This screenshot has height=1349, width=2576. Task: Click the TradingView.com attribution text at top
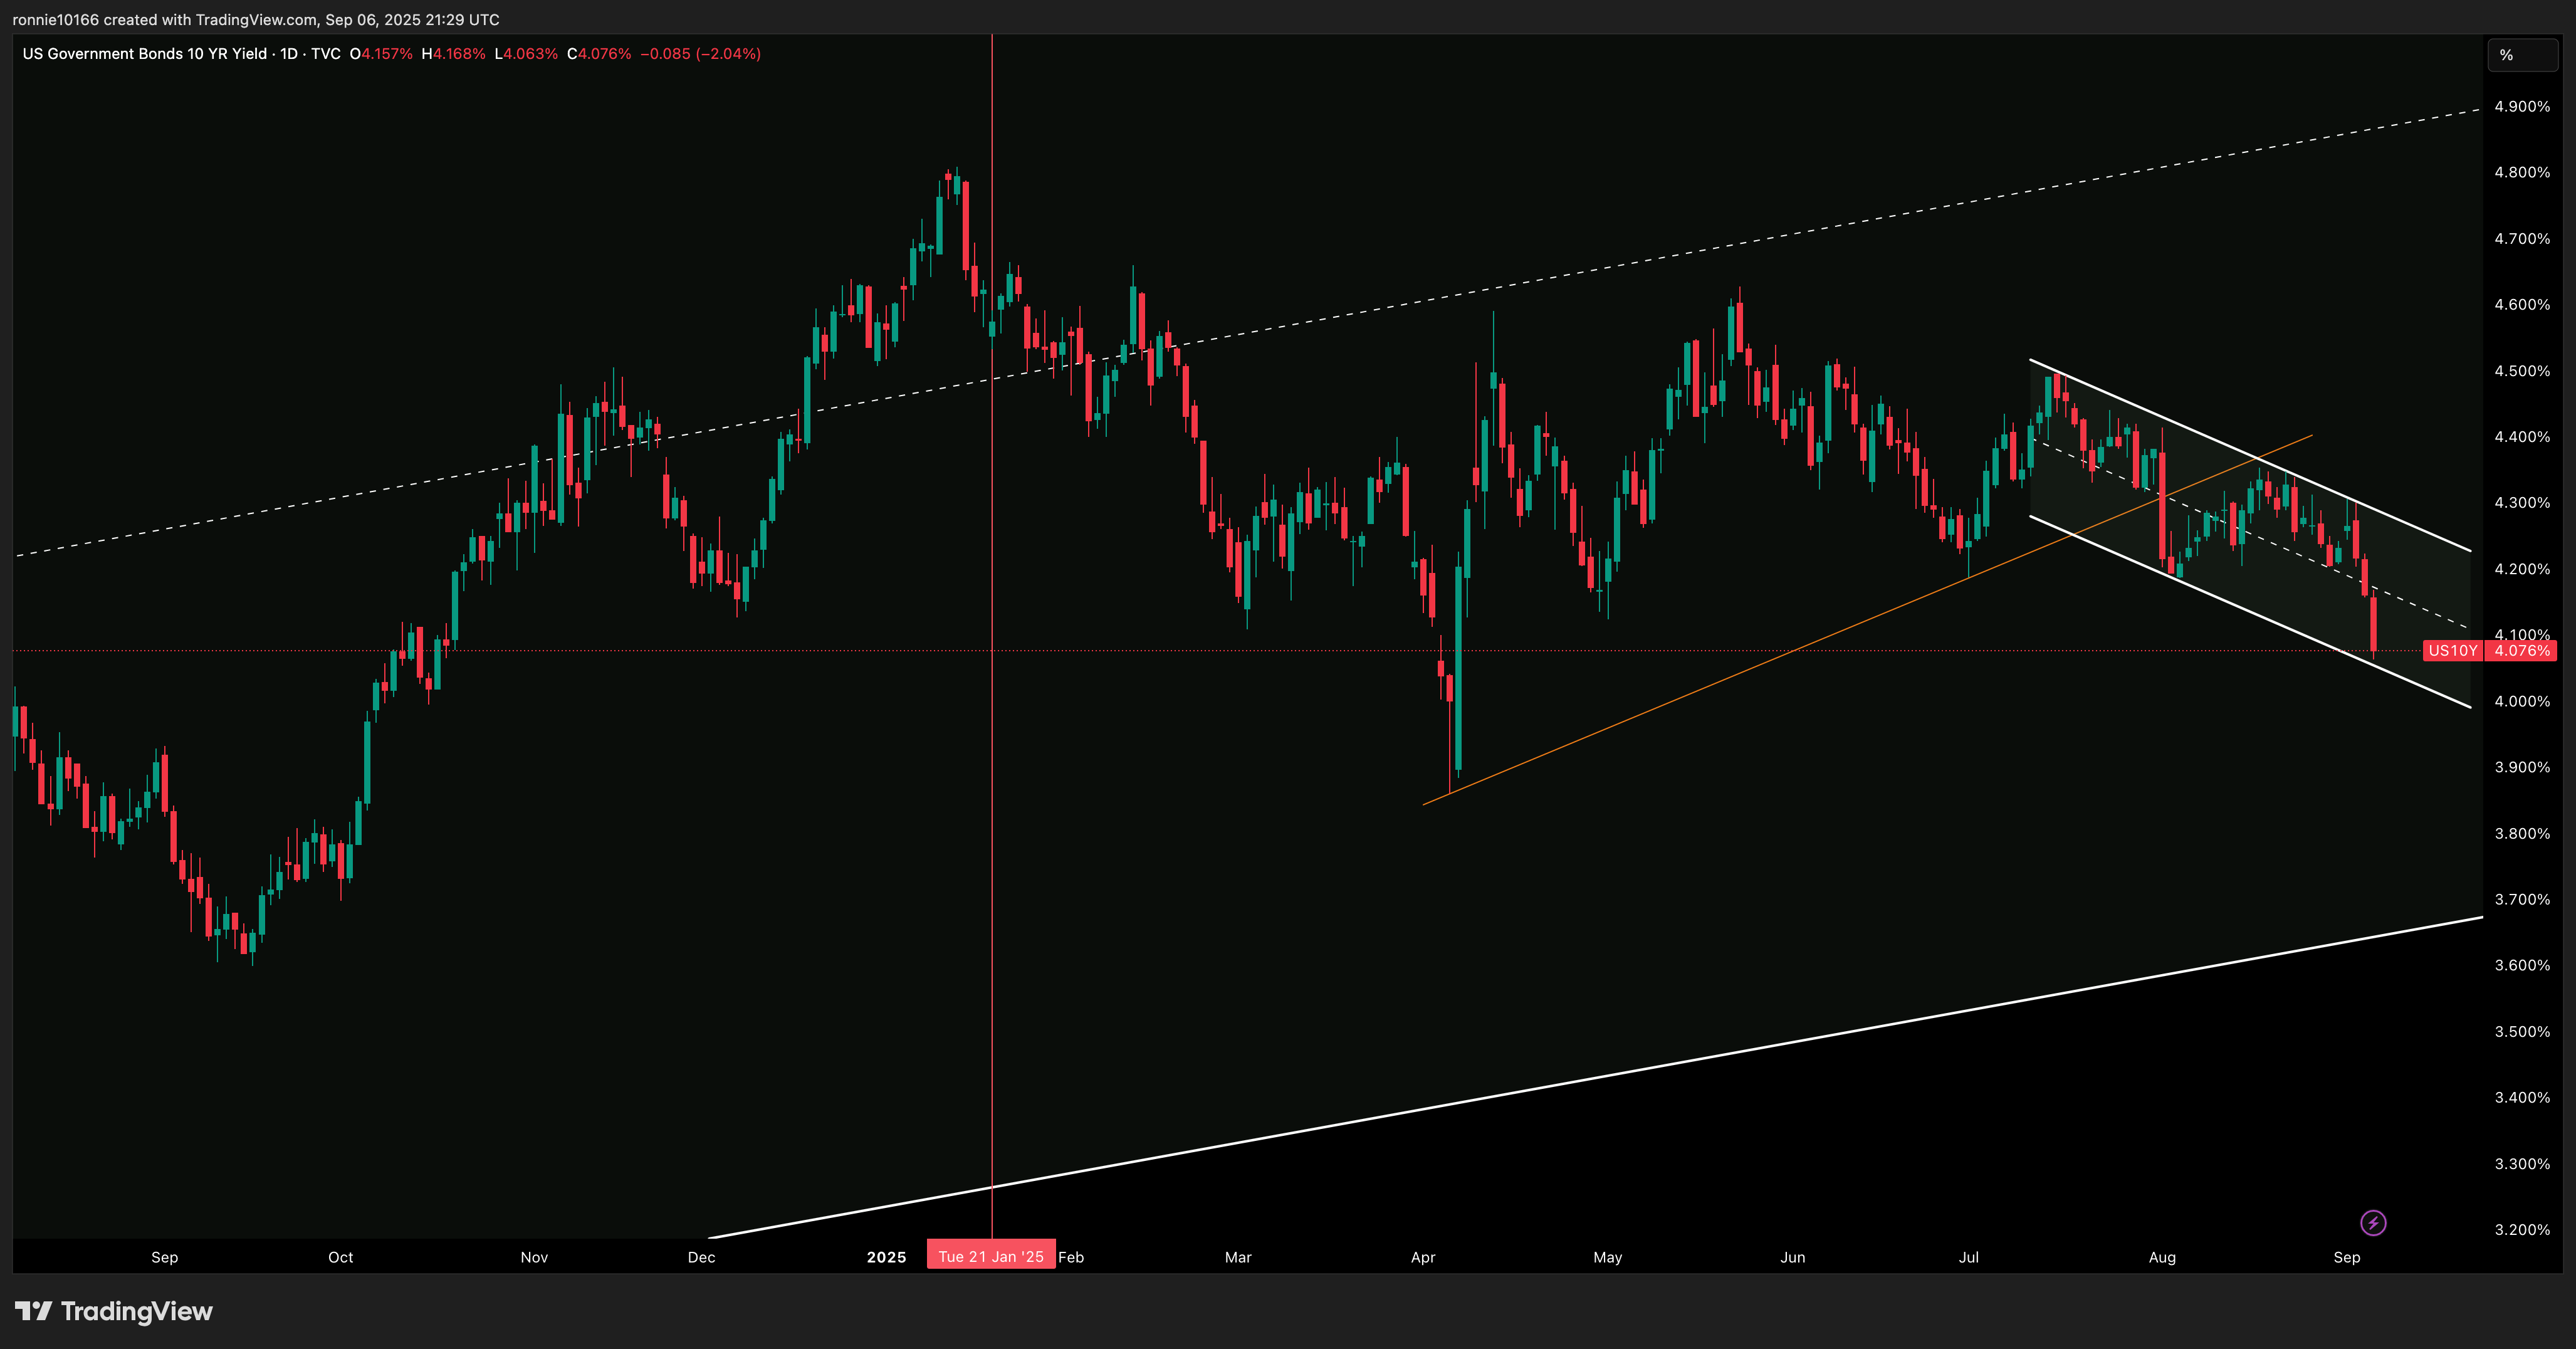click(256, 20)
